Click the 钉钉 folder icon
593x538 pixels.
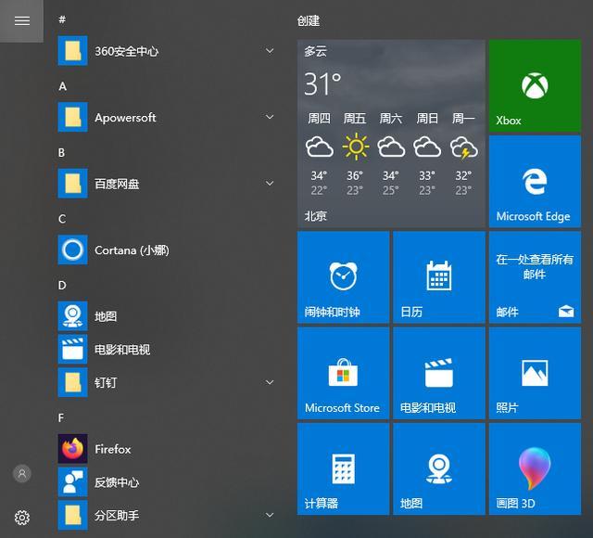(72, 382)
